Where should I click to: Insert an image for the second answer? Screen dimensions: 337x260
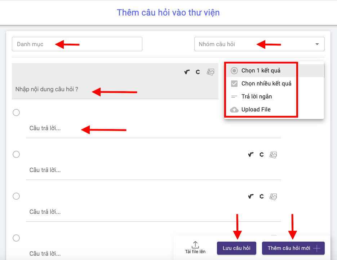pyautogui.click(x=273, y=154)
